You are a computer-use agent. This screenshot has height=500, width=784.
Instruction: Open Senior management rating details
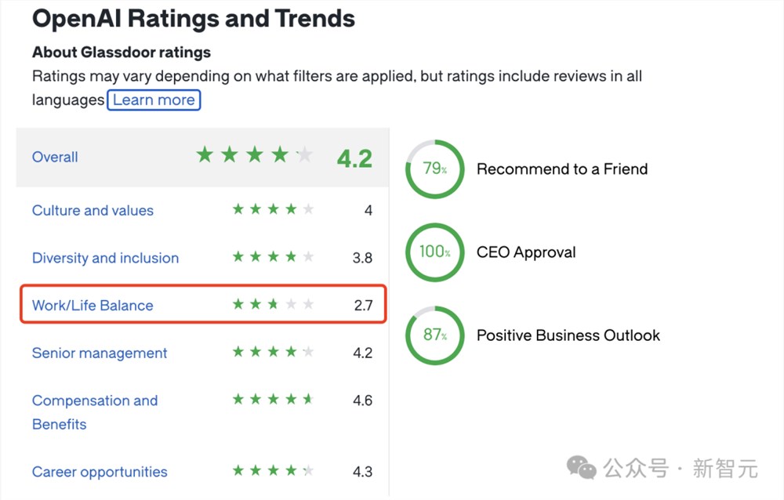click(100, 353)
